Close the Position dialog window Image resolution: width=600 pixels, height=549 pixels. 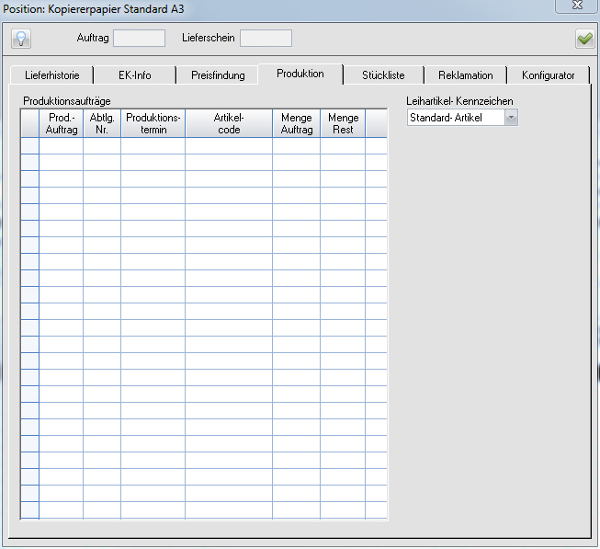coord(576,6)
